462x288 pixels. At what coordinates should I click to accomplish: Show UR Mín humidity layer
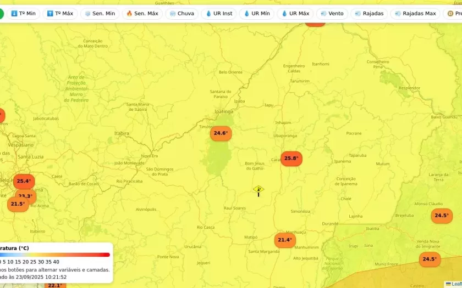tap(257, 13)
